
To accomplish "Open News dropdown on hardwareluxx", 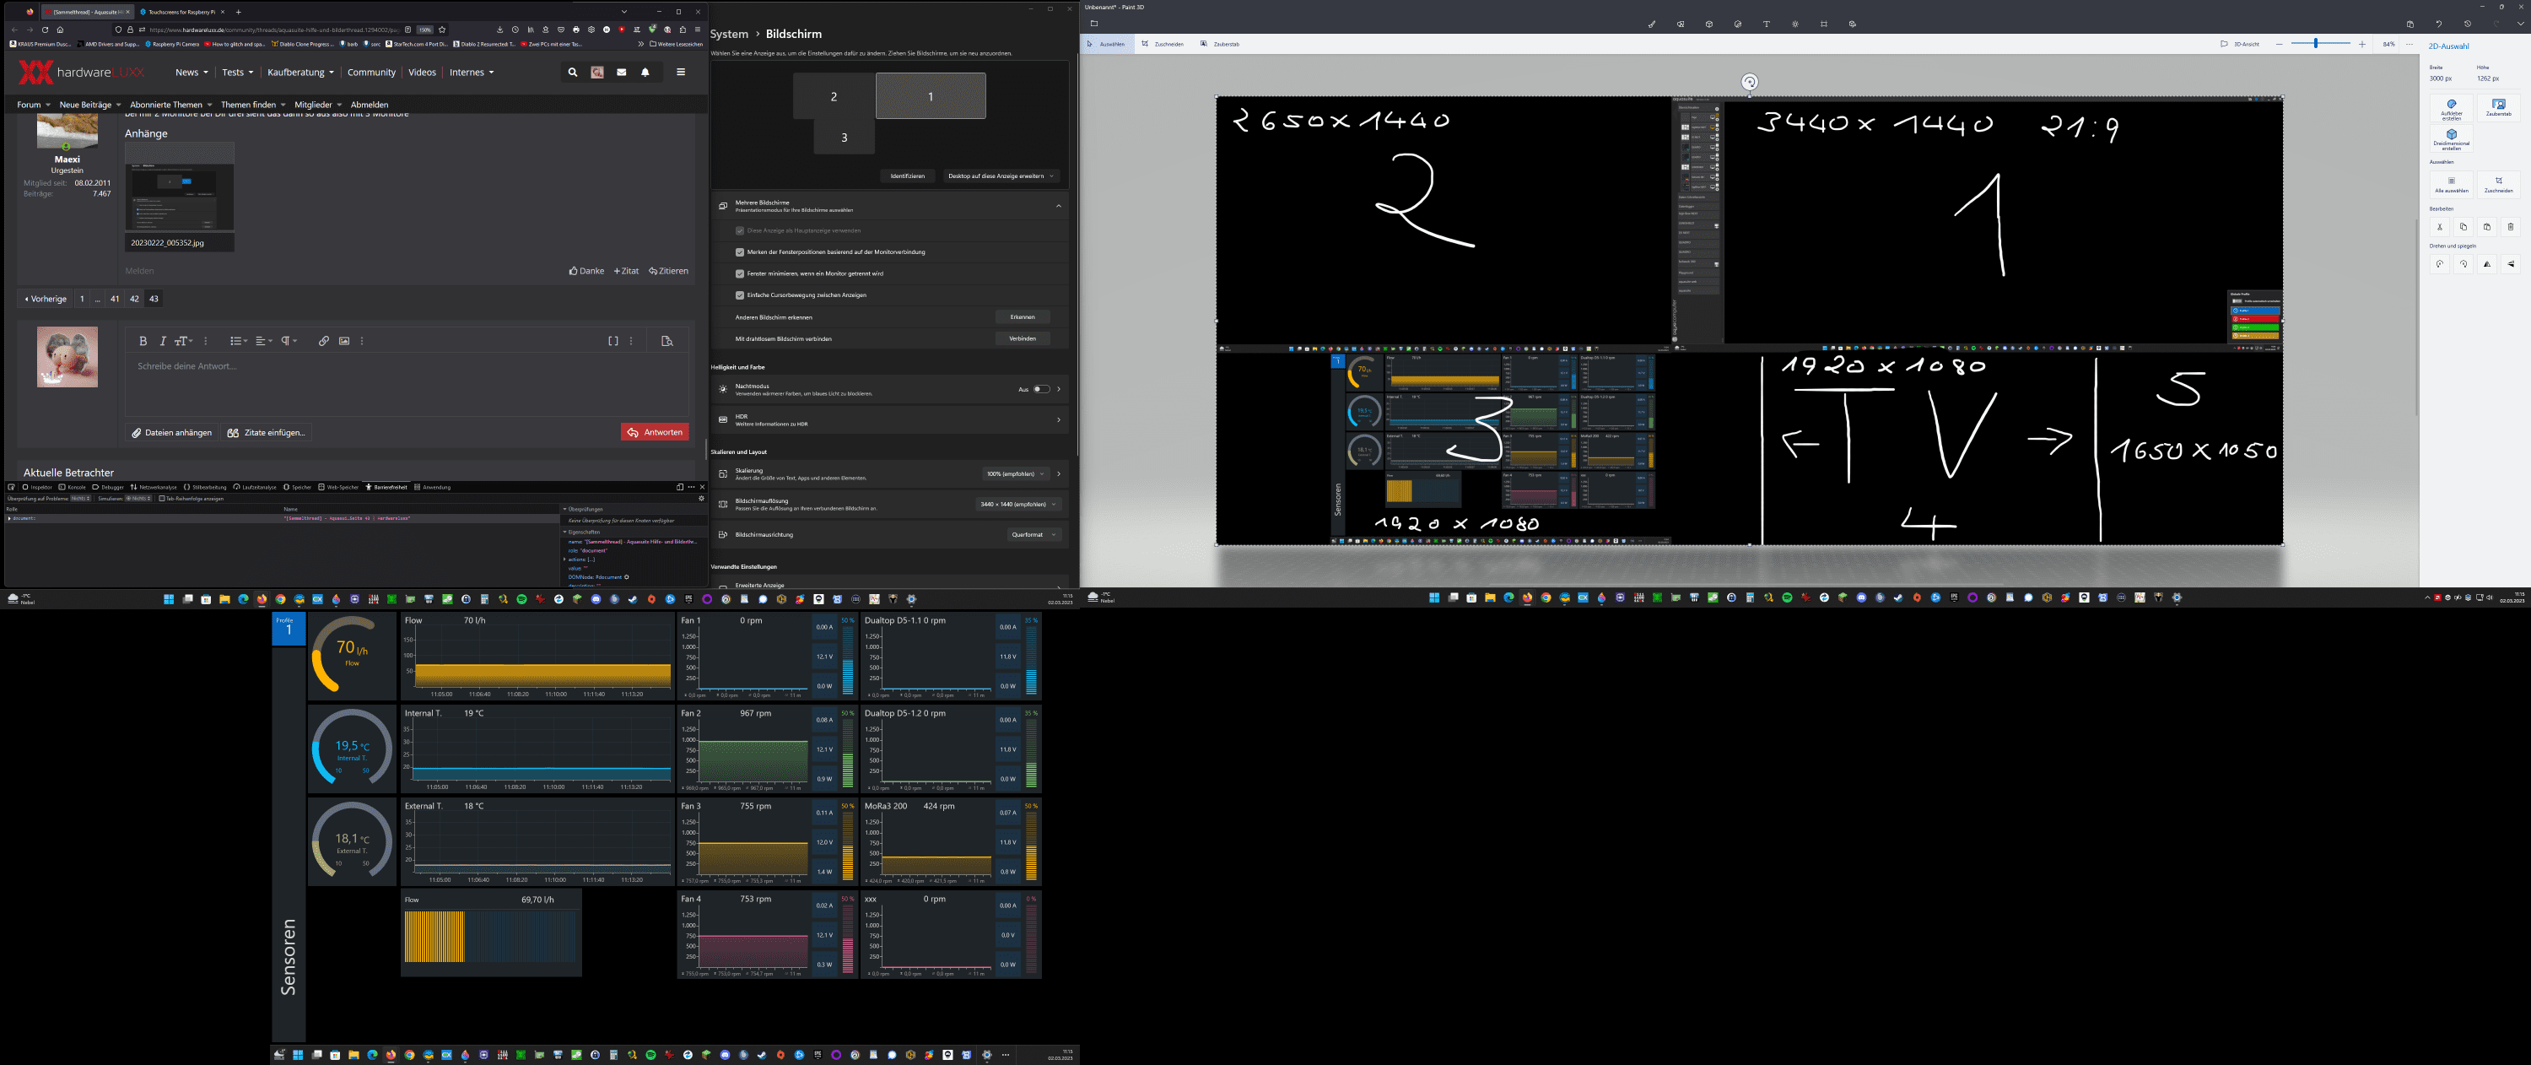I will click(x=192, y=72).
